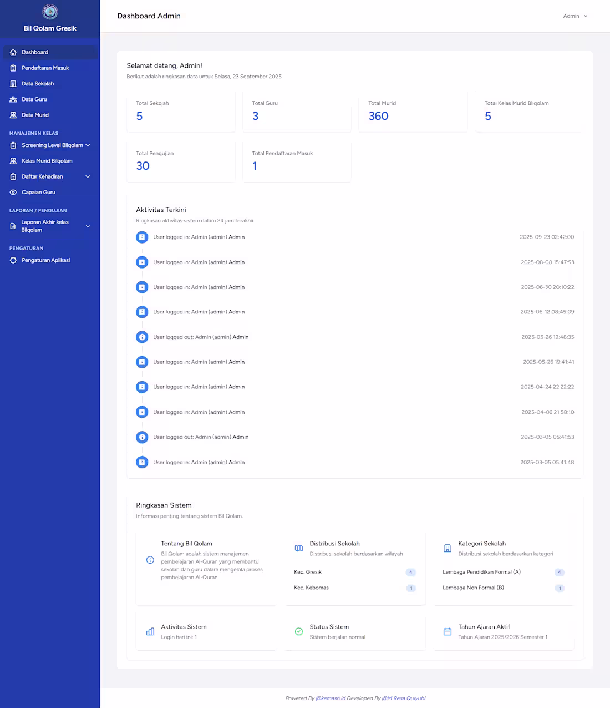This screenshot has width=610, height=709.
Task: Click the Total Pendaftaran Masuk card
Action: click(x=297, y=161)
